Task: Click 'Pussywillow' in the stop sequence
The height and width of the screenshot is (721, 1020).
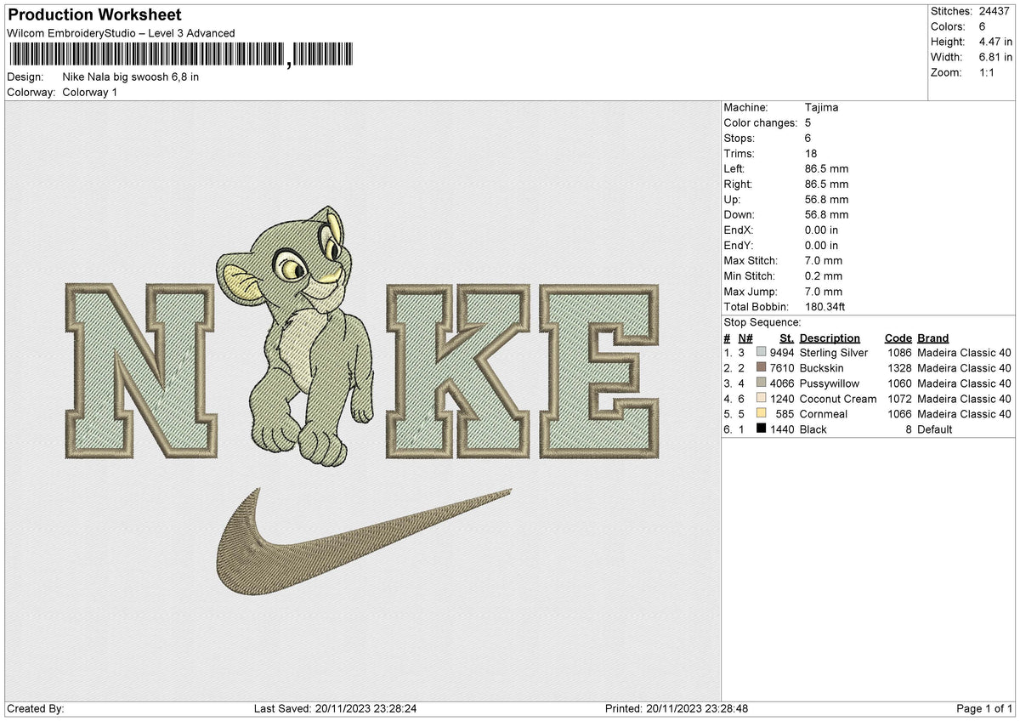Action: tap(830, 383)
